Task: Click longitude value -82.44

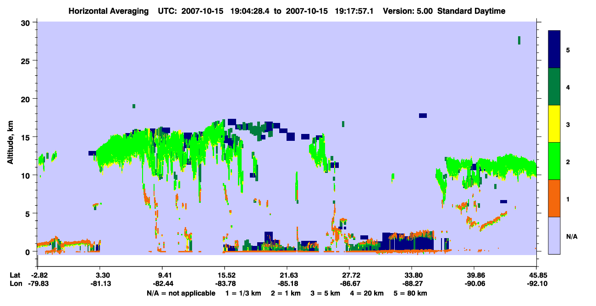Action: coord(163,284)
